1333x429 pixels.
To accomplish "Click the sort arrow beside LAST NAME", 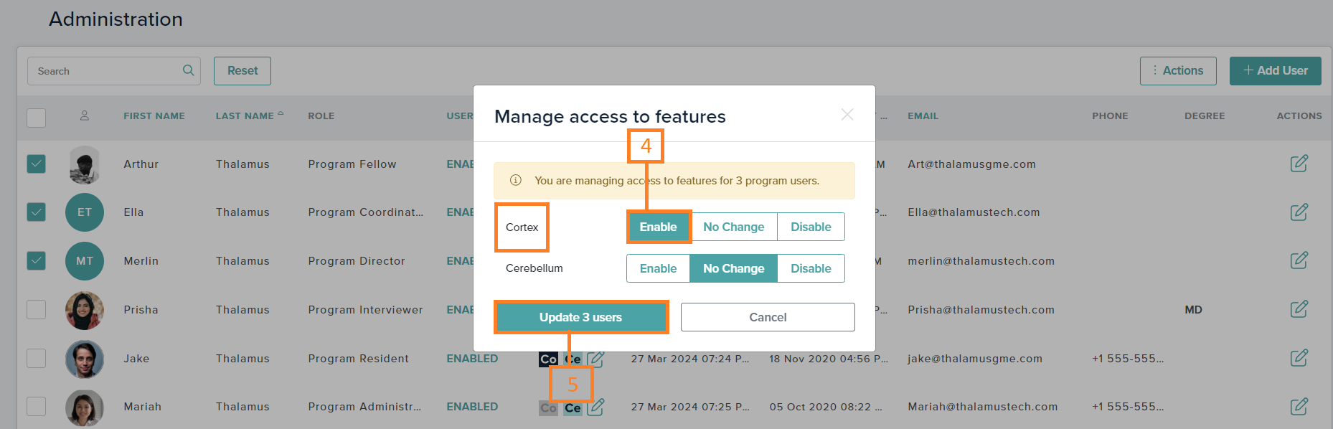I will click(x=281, y=113).
